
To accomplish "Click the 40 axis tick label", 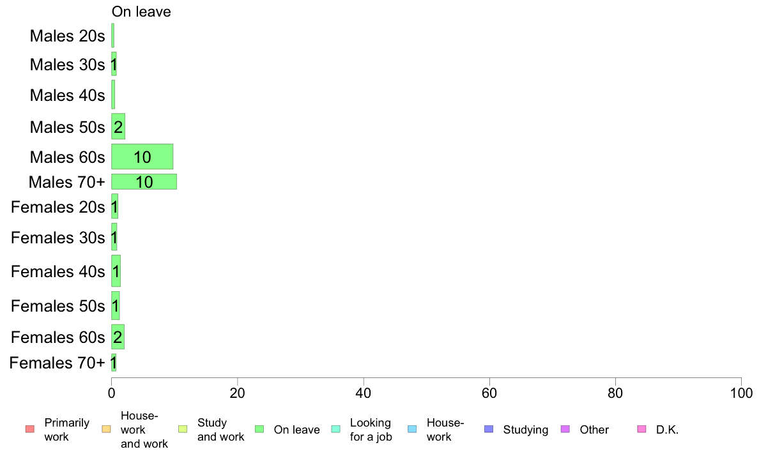I will [x=364, y=393].
